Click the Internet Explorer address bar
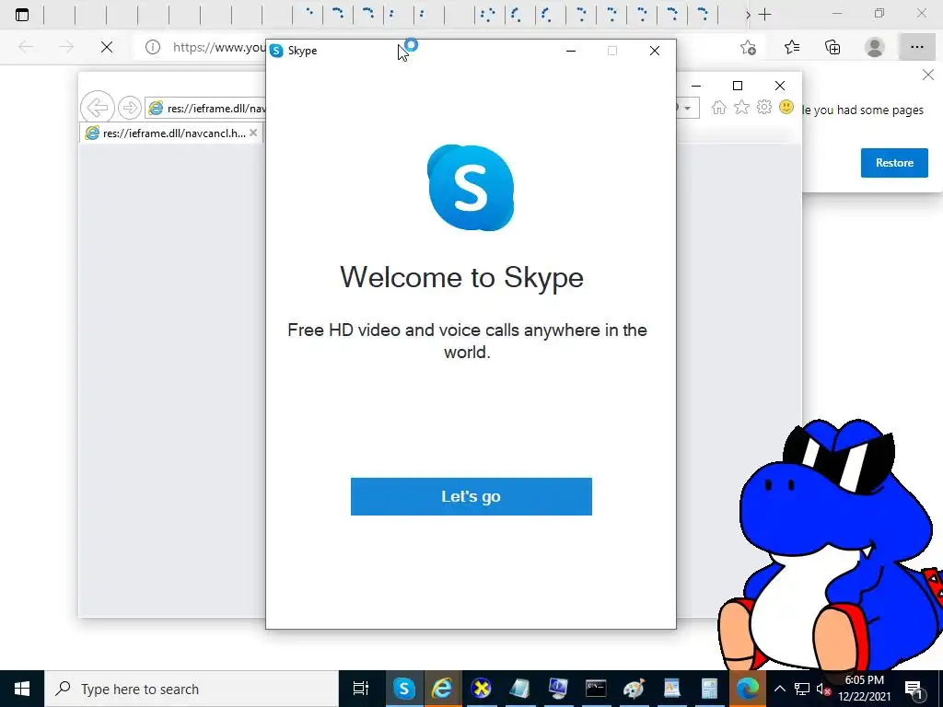This screenshot has width=943, height=707. 205,109
